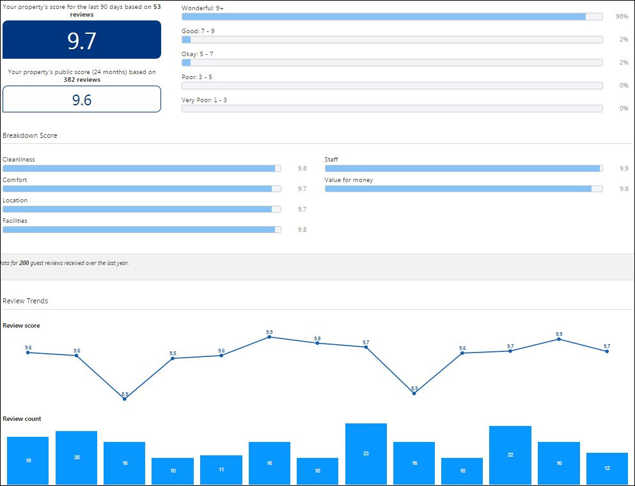Select the Value for money score bar

coord(464,189)
